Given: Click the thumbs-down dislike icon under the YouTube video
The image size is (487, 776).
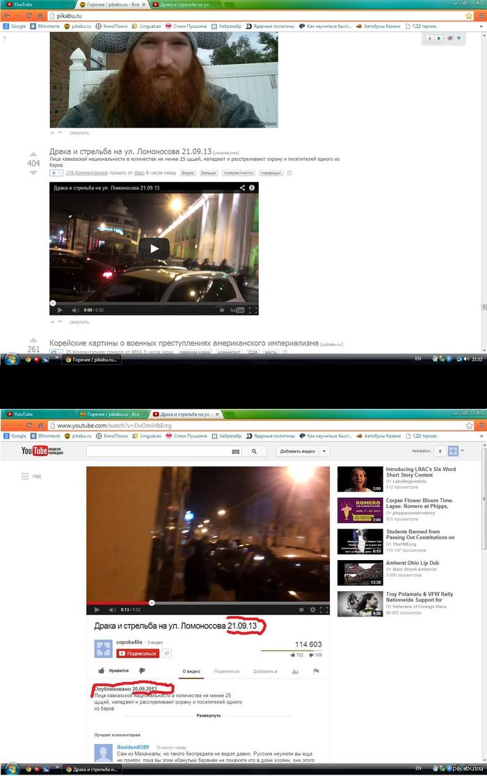Looking at the screenshot, I should click(142, 671).
